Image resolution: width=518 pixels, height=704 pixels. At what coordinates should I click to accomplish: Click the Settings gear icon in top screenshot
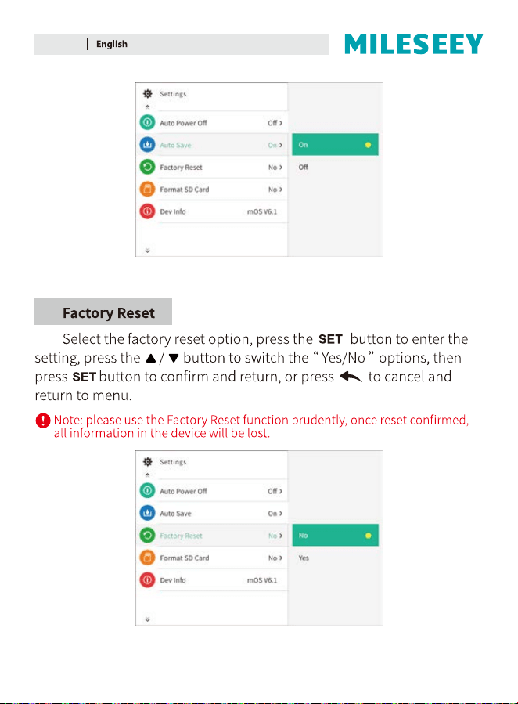click(148, 93)
